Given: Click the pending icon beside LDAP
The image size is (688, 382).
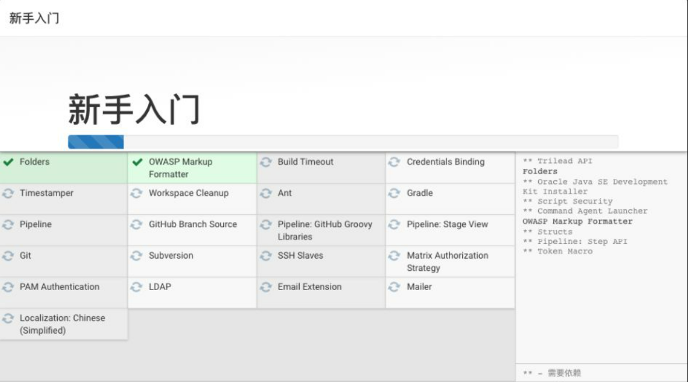Looking at the screenshot, I should tap(136, 286).
